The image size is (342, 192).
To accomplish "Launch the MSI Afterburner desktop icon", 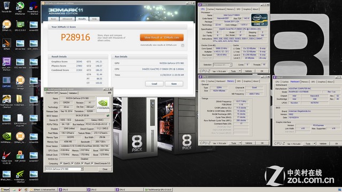I will tap(20, 7).
